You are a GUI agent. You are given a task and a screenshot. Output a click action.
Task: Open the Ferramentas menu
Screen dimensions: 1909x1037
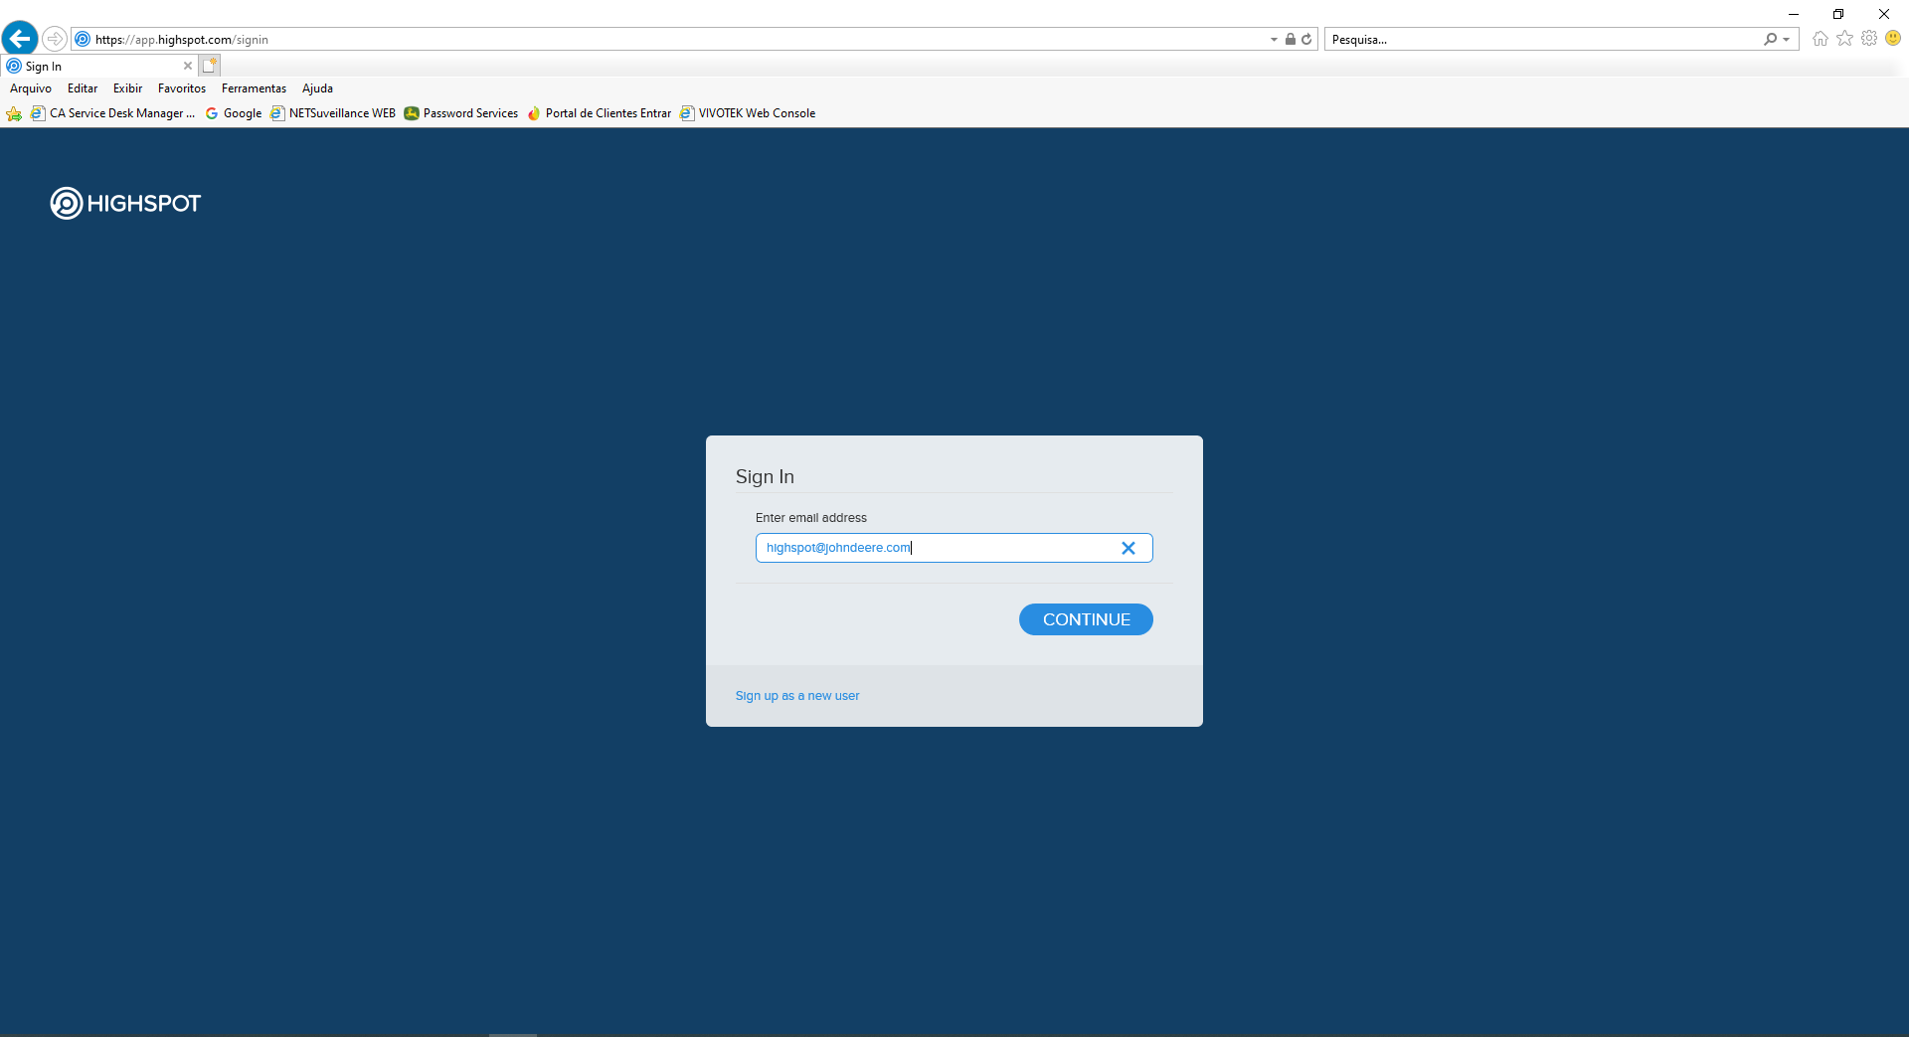[254, 88]
